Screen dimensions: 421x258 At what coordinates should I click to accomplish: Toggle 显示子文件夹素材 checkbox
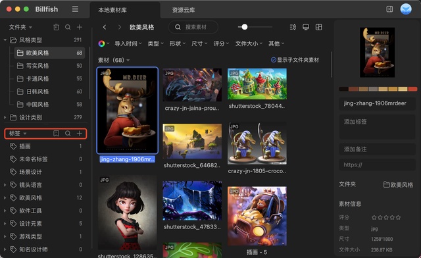274,60
